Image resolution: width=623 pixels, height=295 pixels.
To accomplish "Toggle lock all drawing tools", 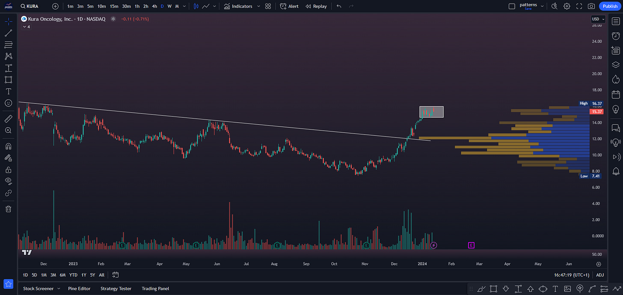I will coord(9,169).
